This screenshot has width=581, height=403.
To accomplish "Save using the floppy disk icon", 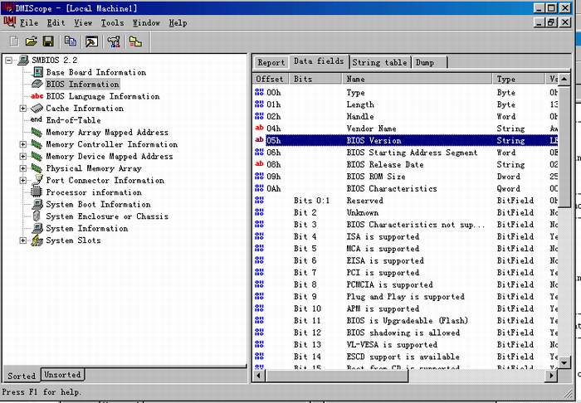I will [48, 41].
